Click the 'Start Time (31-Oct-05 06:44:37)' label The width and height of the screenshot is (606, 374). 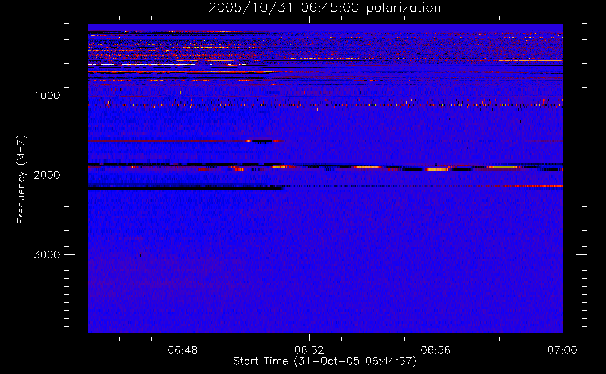coord(325,361)
